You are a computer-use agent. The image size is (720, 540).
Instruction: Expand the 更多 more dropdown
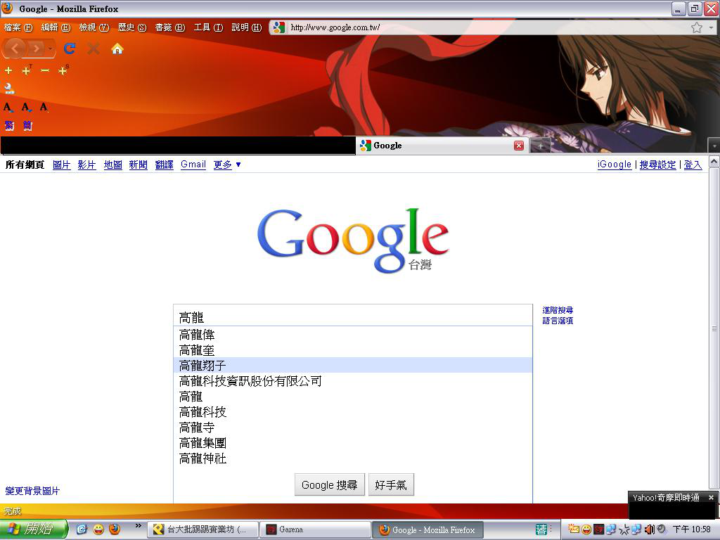click(227, 165)
